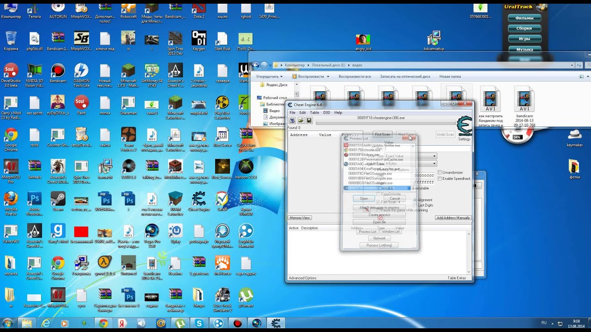Open the Help menu in Cheat Engine

pyautogui.click(x=338, y=113)
